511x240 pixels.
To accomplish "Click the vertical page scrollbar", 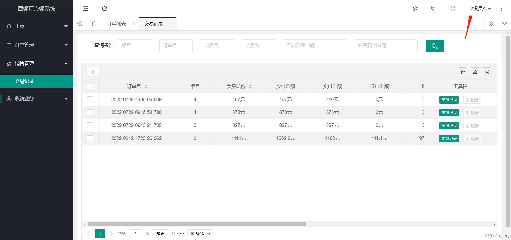I will point(508,131).
